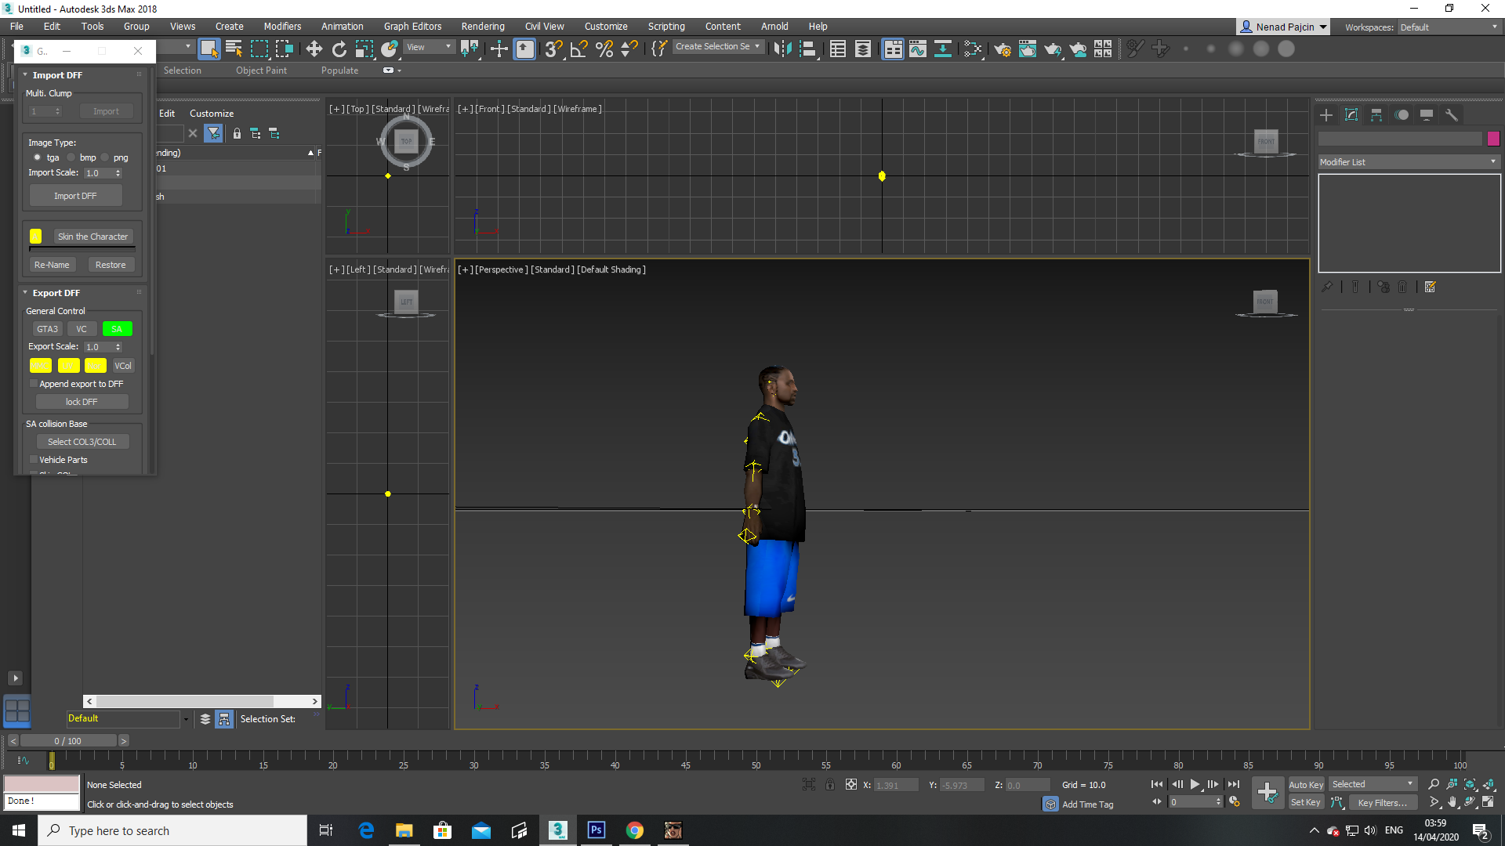Image resolution: width=1505 pixels, height=846 pixels.
Task: Toggle the Angle Snap icon
Action: pos(578,49)
